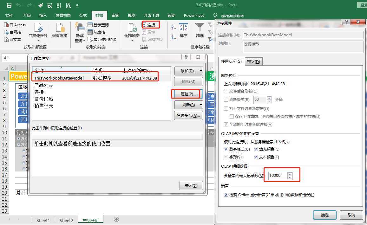Click the 筛选 filter funnel icon

point(200,28)
